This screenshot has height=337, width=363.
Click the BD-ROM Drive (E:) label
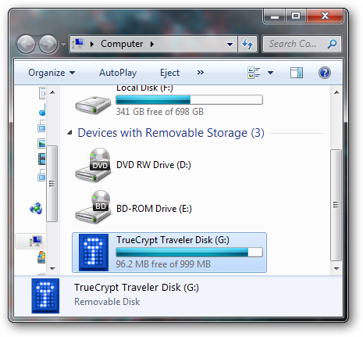[154, 209]
